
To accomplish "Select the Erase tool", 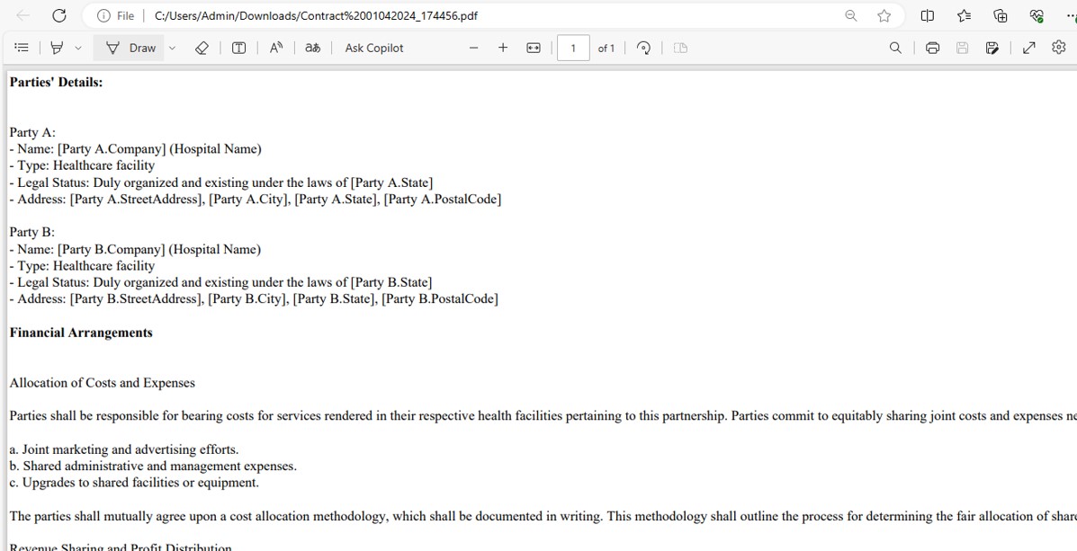I will [x=202, y=48].
